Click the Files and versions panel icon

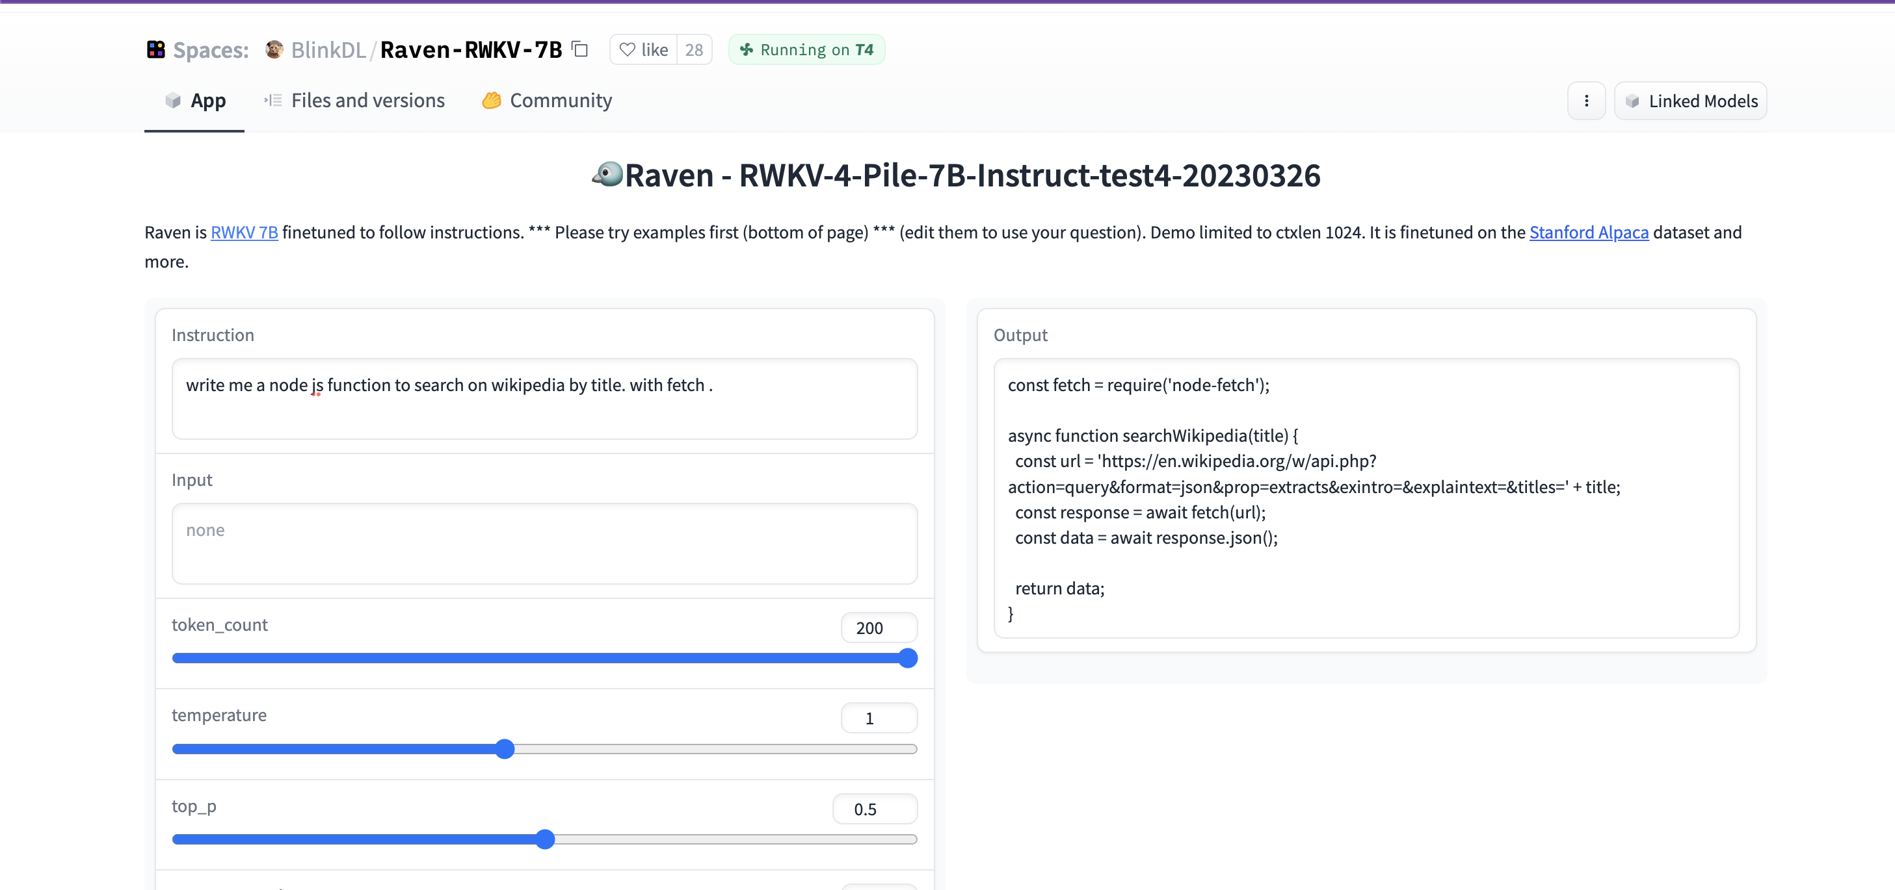pos(272,100)
